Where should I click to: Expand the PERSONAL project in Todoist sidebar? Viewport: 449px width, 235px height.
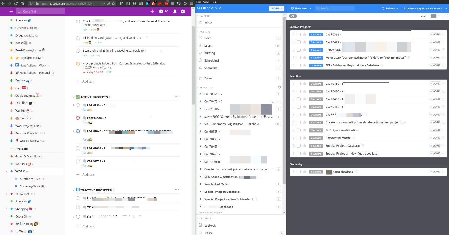click(6, 194)
